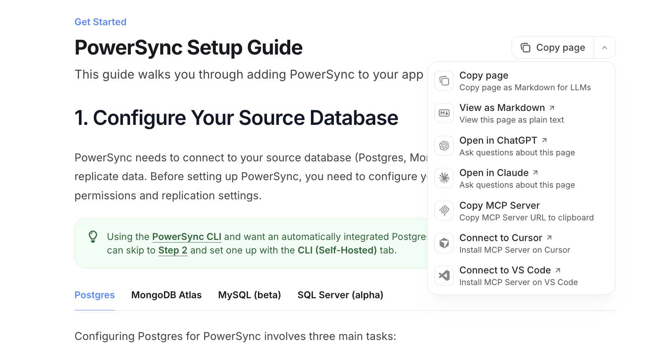Click external arrow next to Connect to Cursor

(549, 238)
